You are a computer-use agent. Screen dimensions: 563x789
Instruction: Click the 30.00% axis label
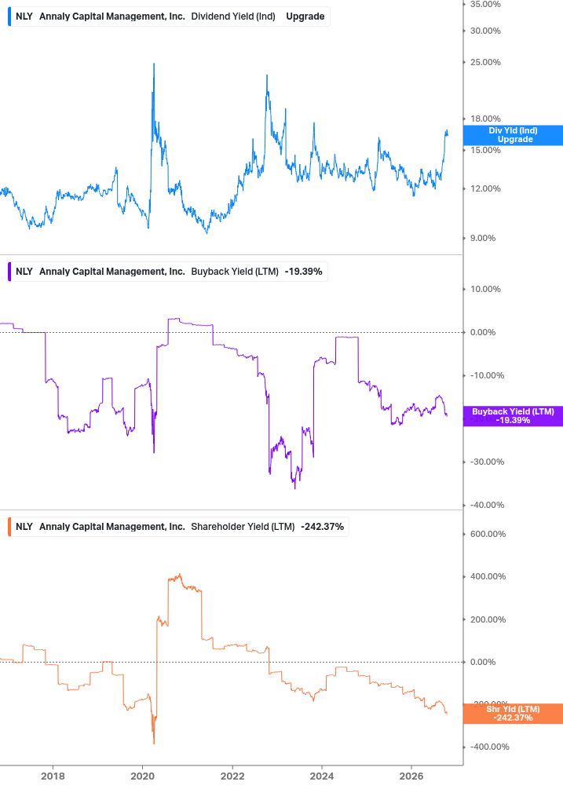[485, 31]
